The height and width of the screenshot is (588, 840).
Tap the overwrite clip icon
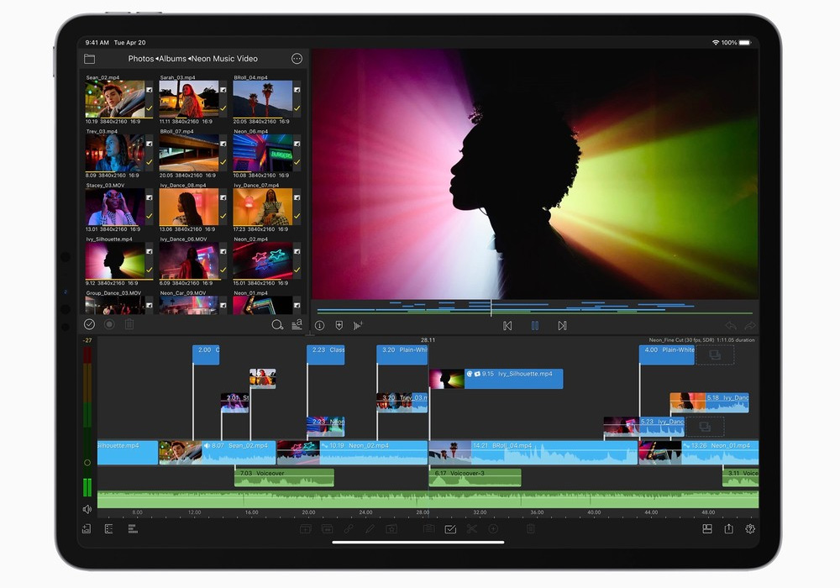(x=327, y=529)
